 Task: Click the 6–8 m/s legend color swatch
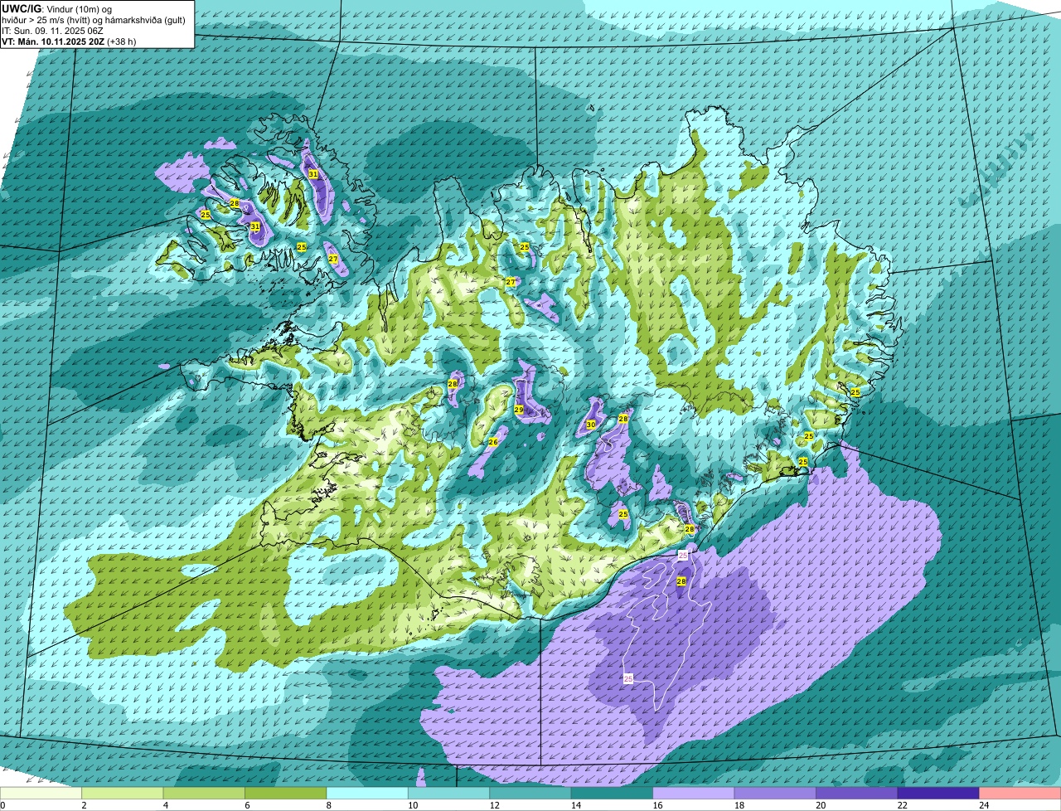click(x=286, y=793)
